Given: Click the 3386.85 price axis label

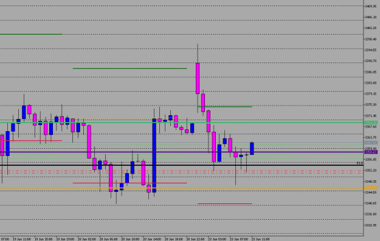Looking at the screenshot, I should click(x=371, y=72).
